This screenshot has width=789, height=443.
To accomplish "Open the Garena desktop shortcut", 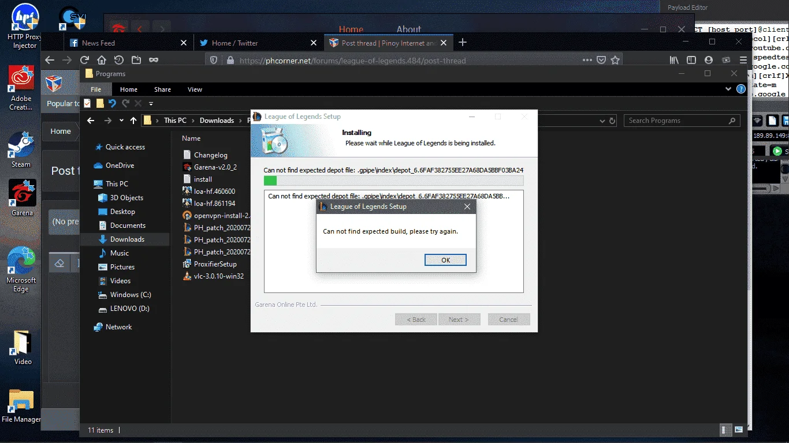I will (x=22, y=197).
